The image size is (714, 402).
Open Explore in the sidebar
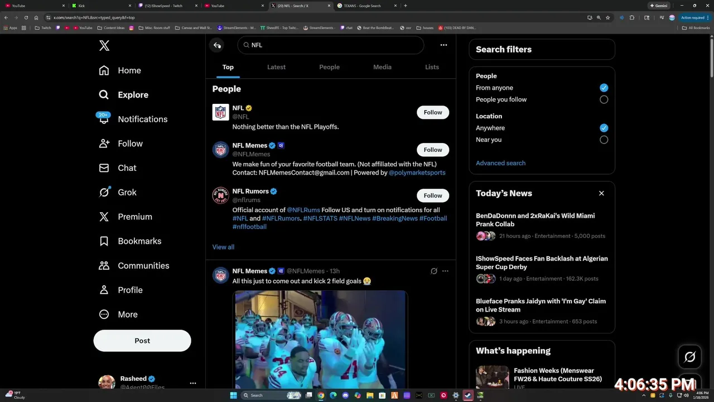(x=124, y=95)
